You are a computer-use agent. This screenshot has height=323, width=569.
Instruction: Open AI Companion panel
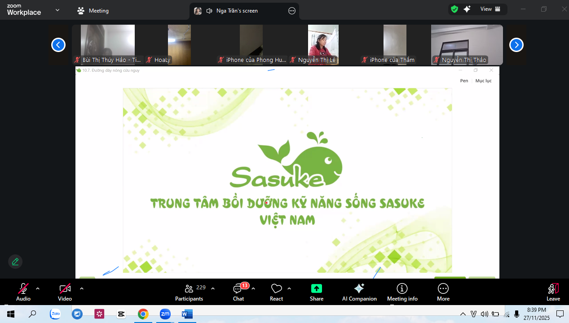359,292
